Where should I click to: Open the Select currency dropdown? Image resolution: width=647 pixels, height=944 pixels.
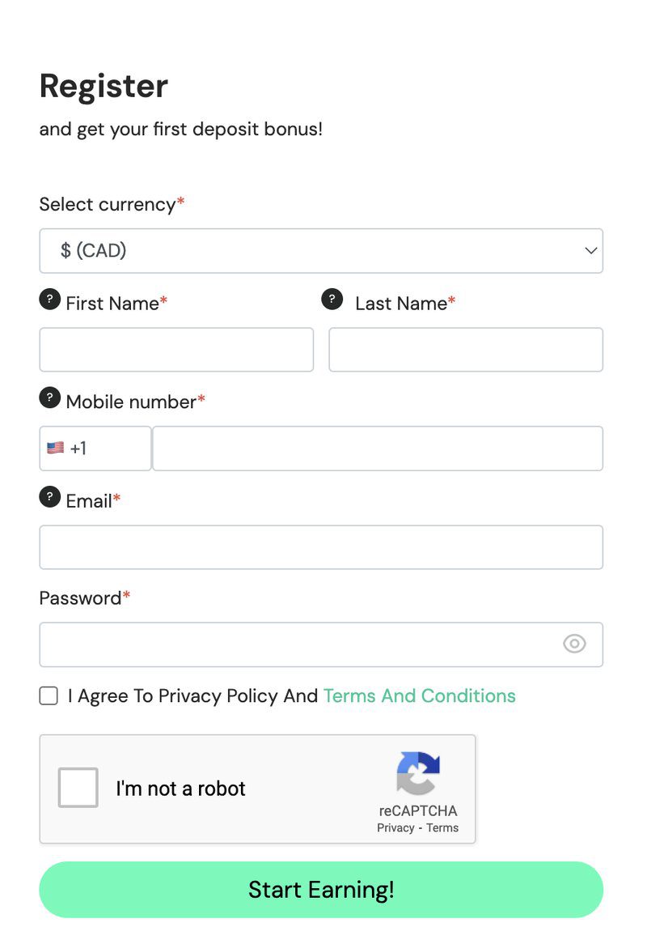point(321,250)
